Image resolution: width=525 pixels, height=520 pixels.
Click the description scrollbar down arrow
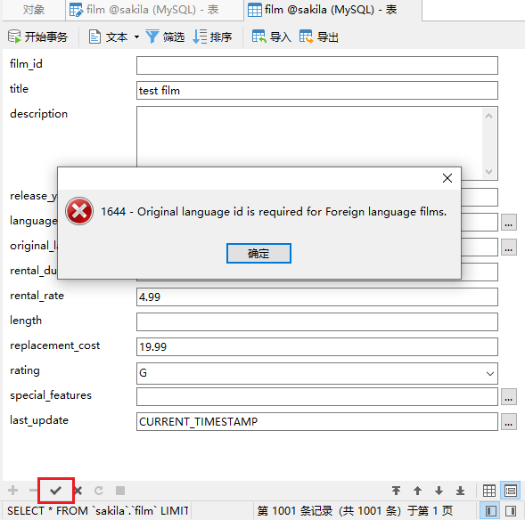(x=488, y=172)
